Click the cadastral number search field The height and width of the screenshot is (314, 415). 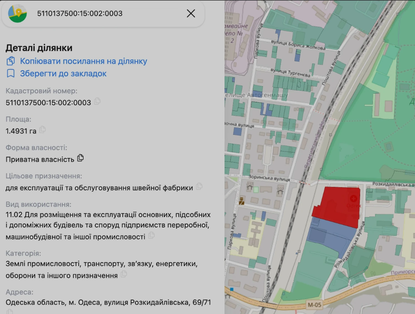coord(105,13)
